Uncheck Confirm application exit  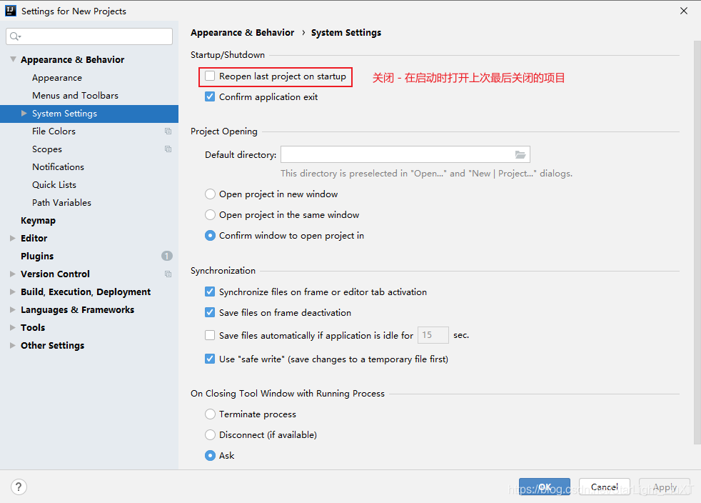pyautogui.click(x=210, y=96)
